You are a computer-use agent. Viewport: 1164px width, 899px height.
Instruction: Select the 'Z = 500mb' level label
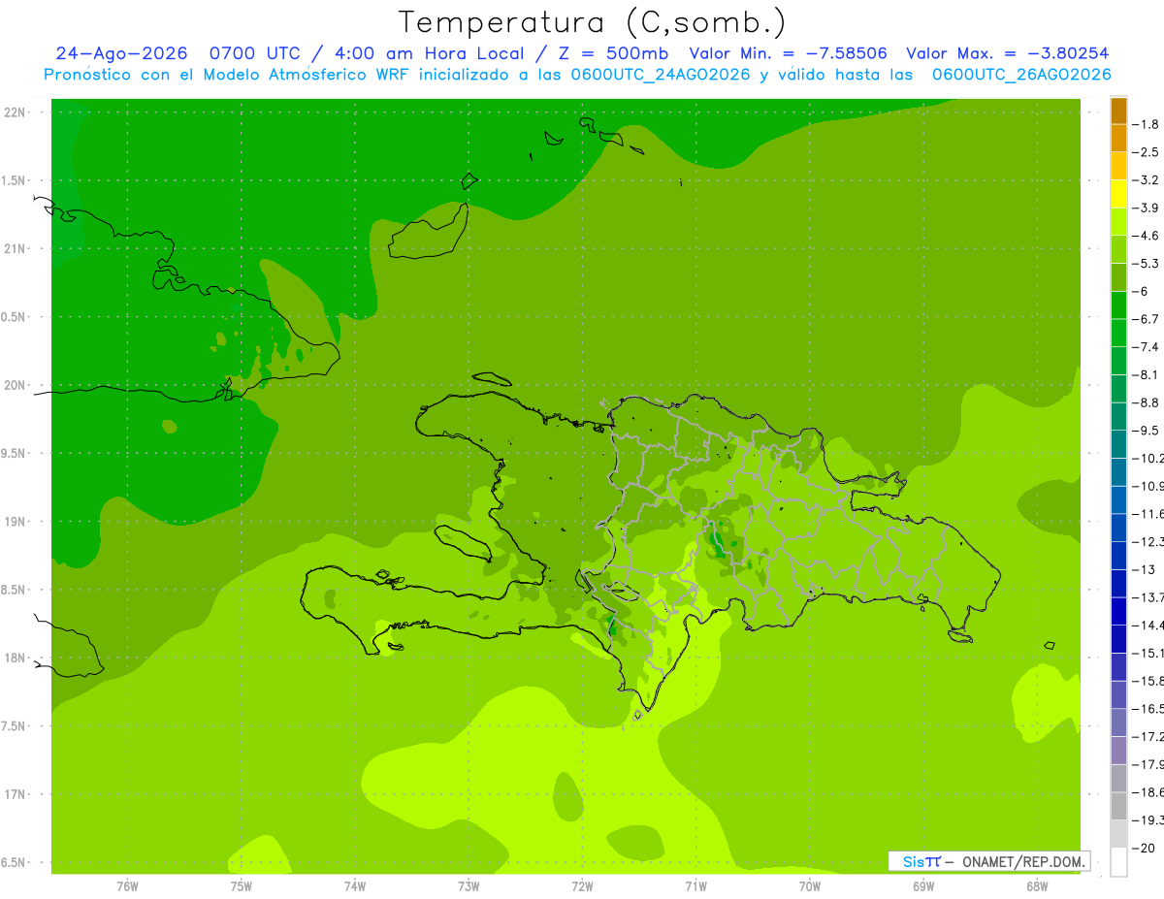[609, 54]
